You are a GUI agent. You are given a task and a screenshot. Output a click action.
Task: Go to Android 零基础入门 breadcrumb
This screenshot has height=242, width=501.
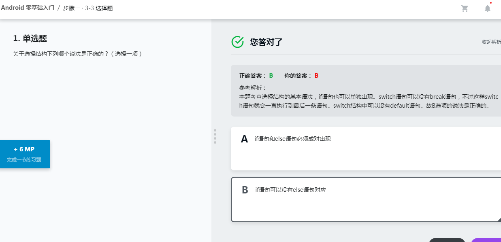click(x=28, y=8)
